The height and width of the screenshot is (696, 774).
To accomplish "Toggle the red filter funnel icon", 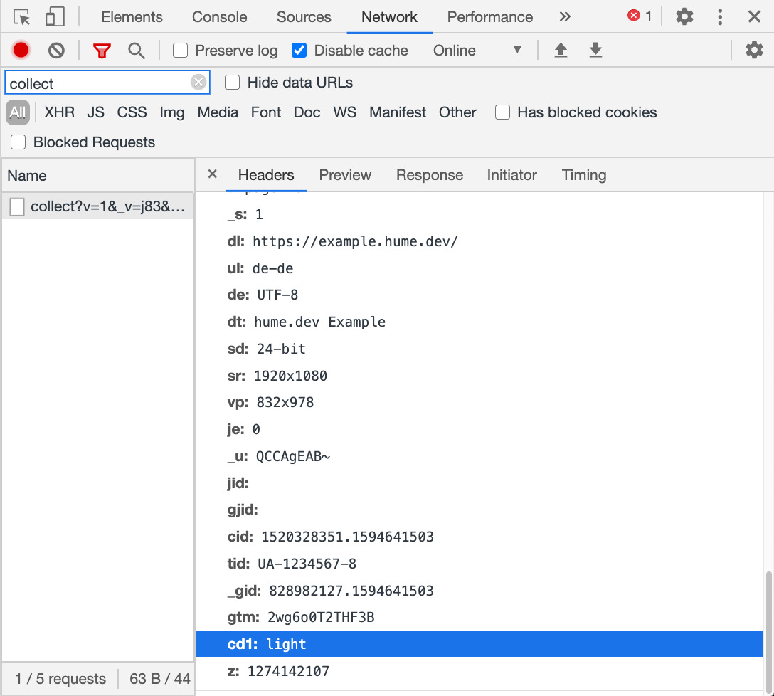I will tap(102, 51).
